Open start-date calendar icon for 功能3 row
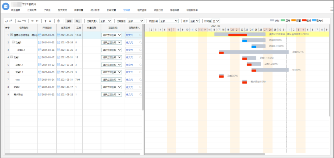Image resolution: width=334 pixels, height=158 pixels. pyautogui.click(x=40, y=42)
